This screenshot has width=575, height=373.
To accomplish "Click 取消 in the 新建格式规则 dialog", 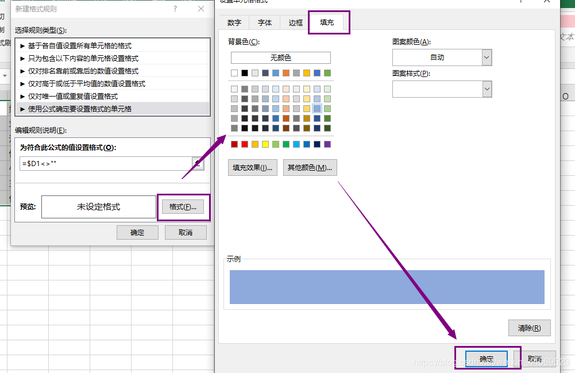I will tap(186, 233).
